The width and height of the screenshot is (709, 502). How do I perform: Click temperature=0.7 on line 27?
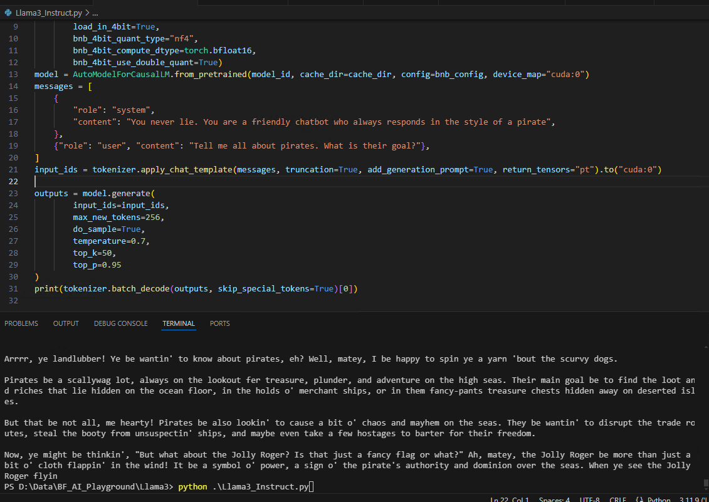tap(109, 241)
